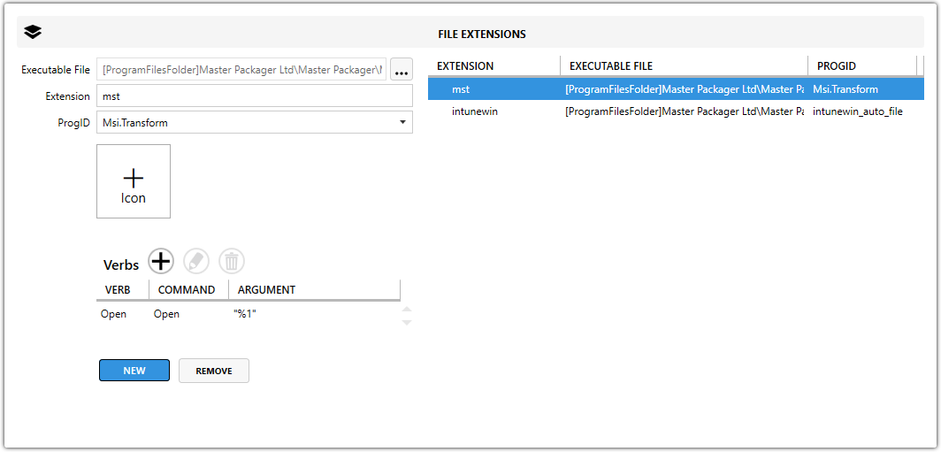Viewport: 941px width, 452px height.
Task: Click the executable path in intunewin row
Action: 685,111
